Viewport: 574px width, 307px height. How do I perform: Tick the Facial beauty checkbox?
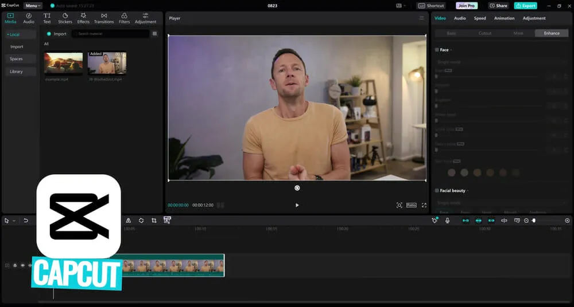(x=437, y=190)
